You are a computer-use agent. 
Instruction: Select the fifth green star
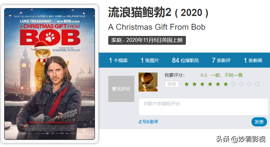218,84
